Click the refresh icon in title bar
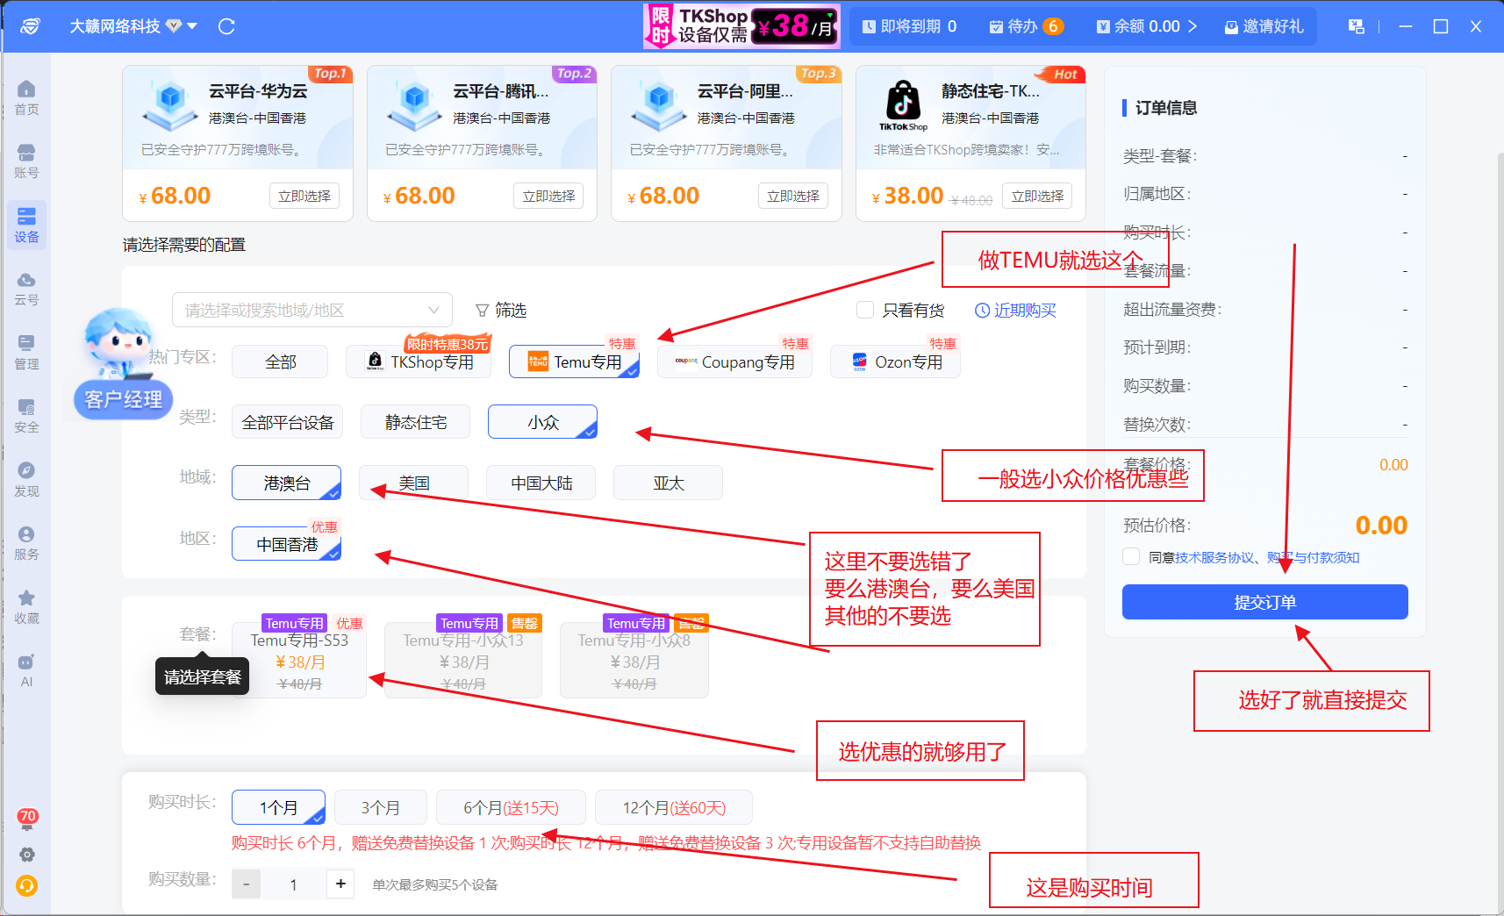Screen dimensions: 1504x916 click(x=226, y=26)
